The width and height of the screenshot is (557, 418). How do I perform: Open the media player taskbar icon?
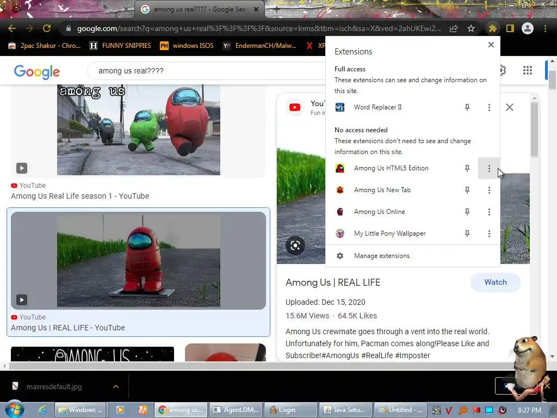[x=120, y=410]
